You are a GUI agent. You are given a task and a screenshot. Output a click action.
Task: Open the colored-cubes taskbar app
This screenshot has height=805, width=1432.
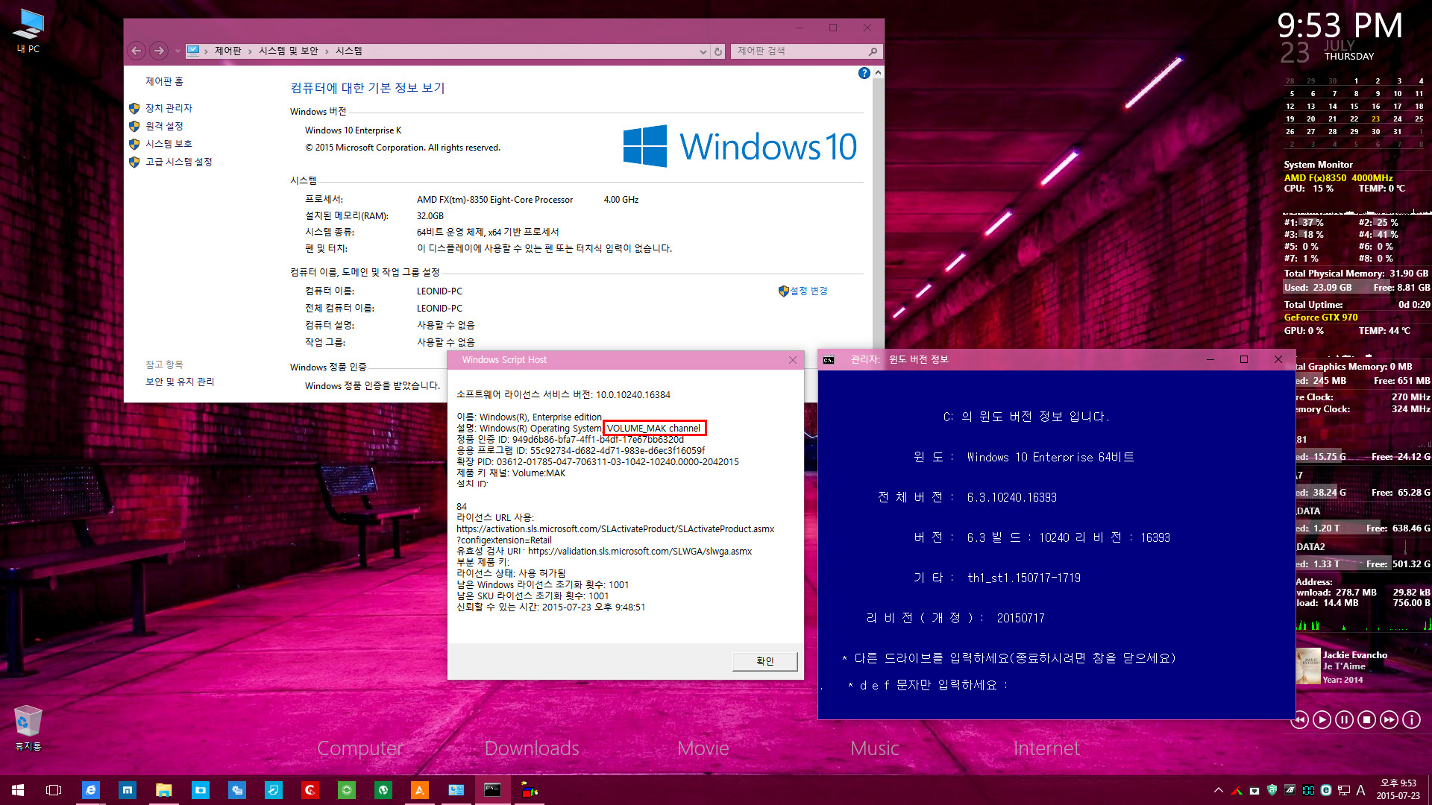tap(529, 790)
